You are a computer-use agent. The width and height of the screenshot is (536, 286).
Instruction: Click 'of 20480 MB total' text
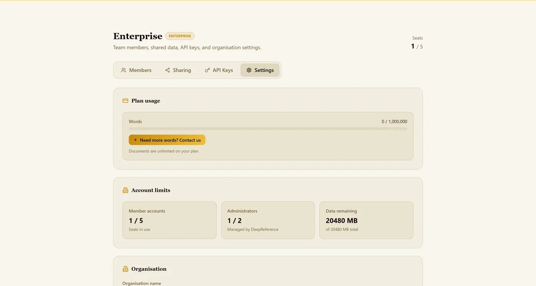[342, 229]
